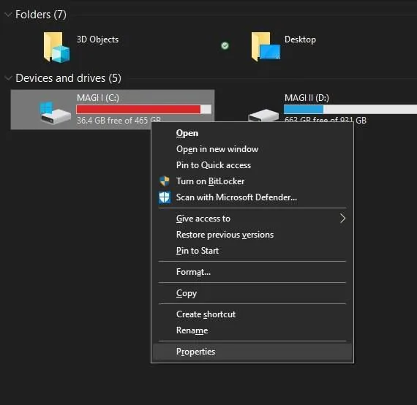Click the red C: drive usage bar
The height and width of the screenshot is (405, 417).
tap(143, 109)
